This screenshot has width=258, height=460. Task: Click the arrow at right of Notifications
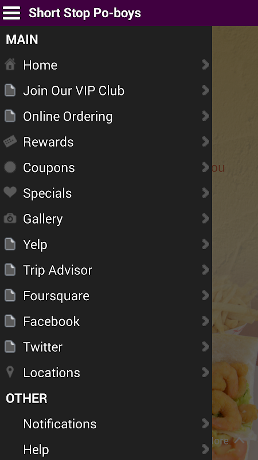point(206,424)
